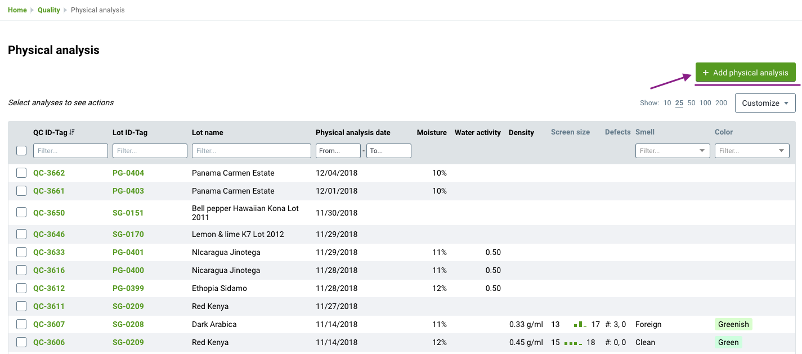Select the checkbox for QC-3606
Image resolution: width=802 pixels, height=354 pixels.
[21, 342]
